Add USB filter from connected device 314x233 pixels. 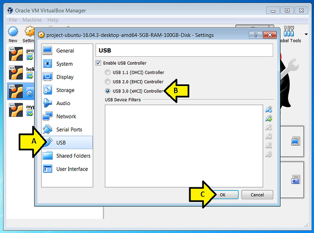[269, 118]
